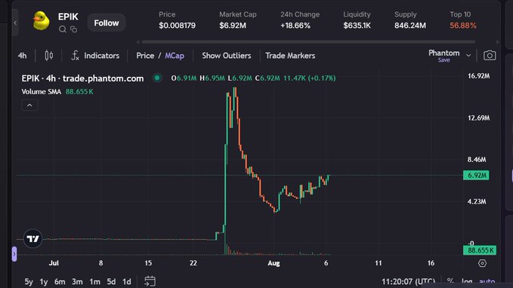This screenshot has width=513, height=288.
Task: Open the Phantom layout save dropdown
Action: pyautogui.click(x=444, y=55)
